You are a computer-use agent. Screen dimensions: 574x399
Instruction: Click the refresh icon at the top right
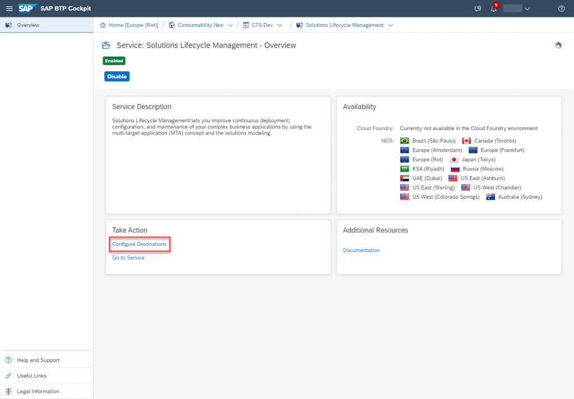click(x=558, y=45)
